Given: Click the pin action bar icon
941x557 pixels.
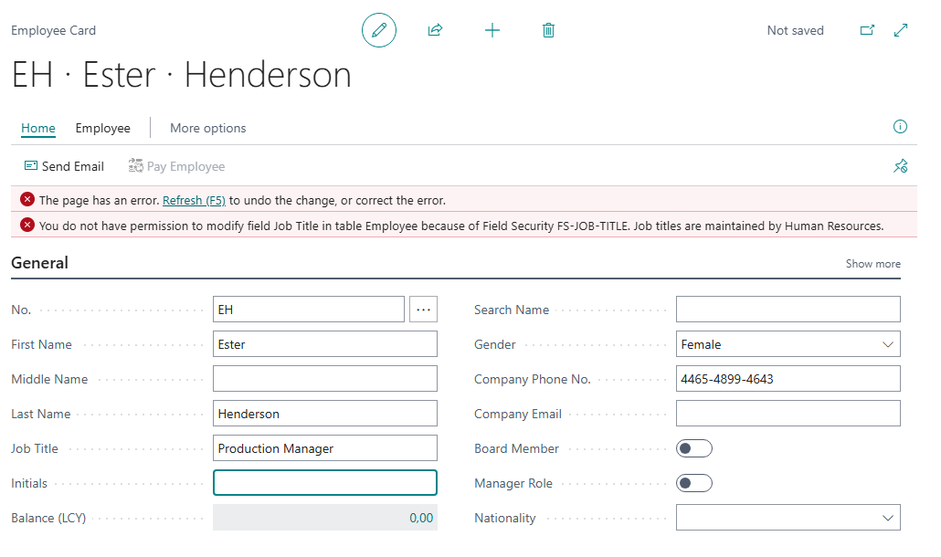Looking at the screenshot, I should [x=900, y=166].
